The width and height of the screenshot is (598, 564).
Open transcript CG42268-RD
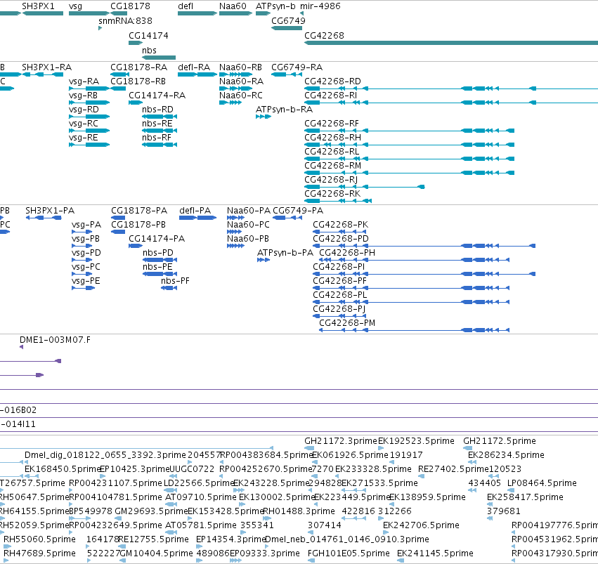coord(332,81)
